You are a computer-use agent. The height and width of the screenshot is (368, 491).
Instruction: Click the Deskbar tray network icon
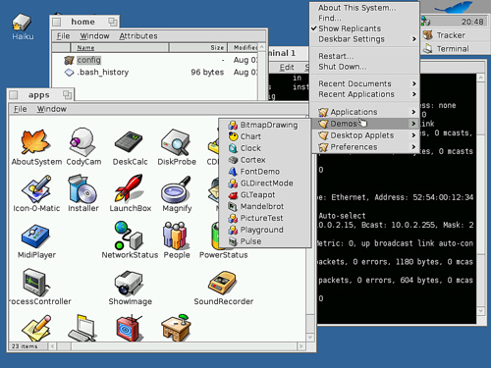426,22
